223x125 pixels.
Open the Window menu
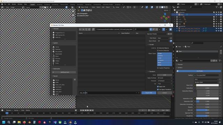(x=20, y=4)
